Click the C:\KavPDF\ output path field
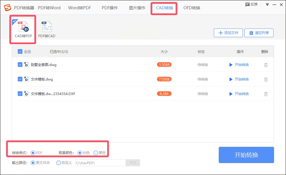The height and width of the screenshot is (175, 286). [100, 162]
